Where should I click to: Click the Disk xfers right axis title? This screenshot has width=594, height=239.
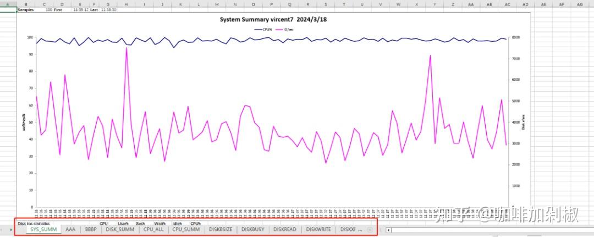[524, 122]
